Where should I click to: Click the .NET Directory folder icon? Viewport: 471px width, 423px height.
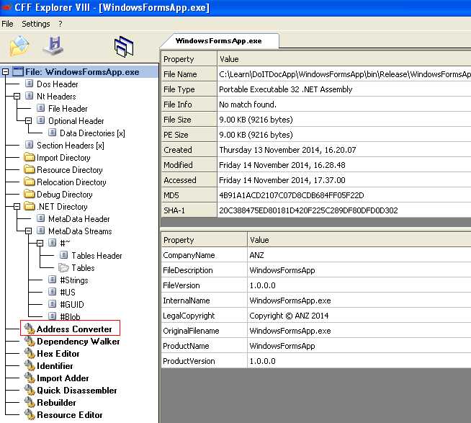tap(30, 207)
